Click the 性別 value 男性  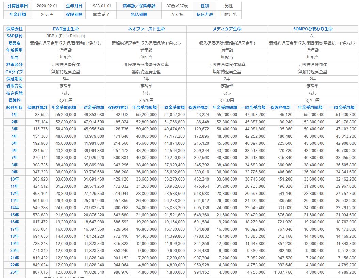(229, 6)
